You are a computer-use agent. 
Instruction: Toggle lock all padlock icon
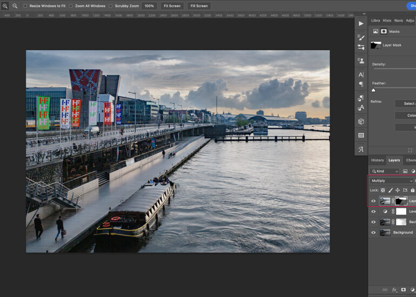pos(412,190)
